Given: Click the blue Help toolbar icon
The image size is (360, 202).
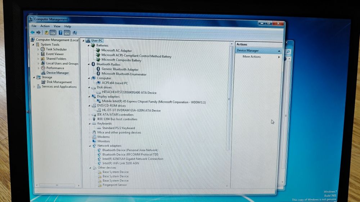Looking at the screenshot, I should pos(60,33).
